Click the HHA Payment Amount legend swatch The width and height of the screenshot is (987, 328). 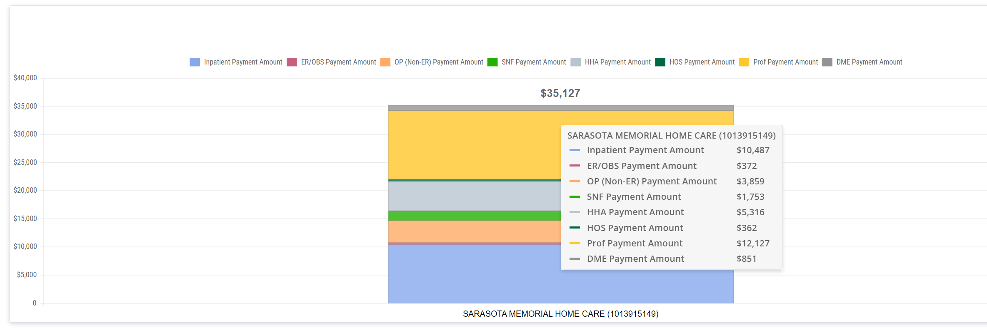[575, 62]
